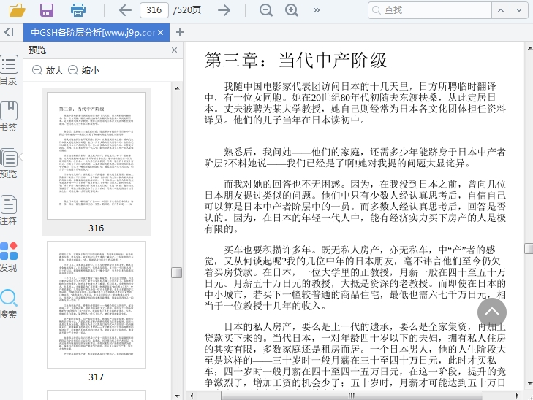Go to previous page with left arrow
The height and width of the screenshot is (400, 533).
(125, 10)
